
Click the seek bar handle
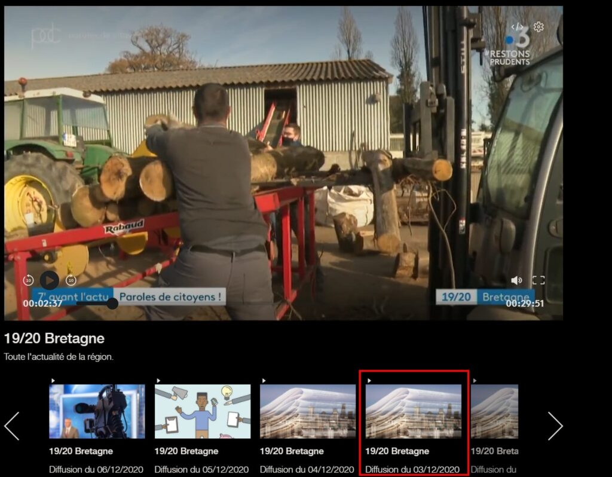(112, 303)
